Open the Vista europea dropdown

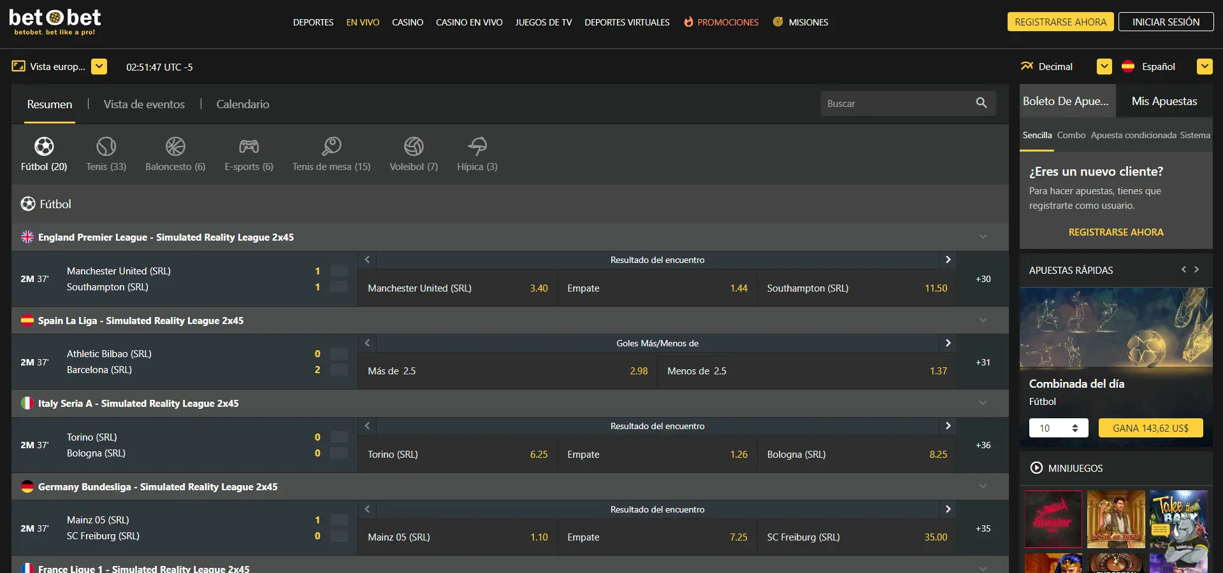(x=99, y=66)
